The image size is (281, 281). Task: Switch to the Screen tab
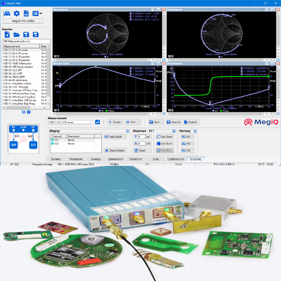(56, 159)
